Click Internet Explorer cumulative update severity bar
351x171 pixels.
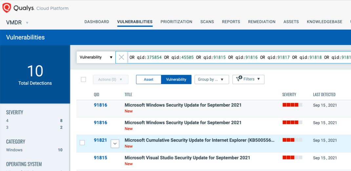292,140
